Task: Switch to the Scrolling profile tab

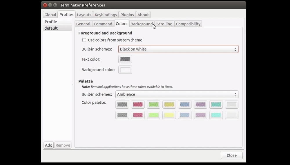Action: (164, 24)
